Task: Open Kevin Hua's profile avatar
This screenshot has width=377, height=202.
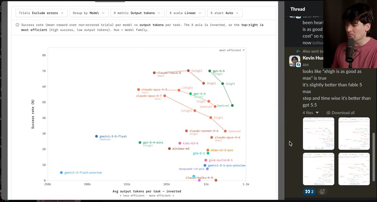Action: click(x=295, y=61)
